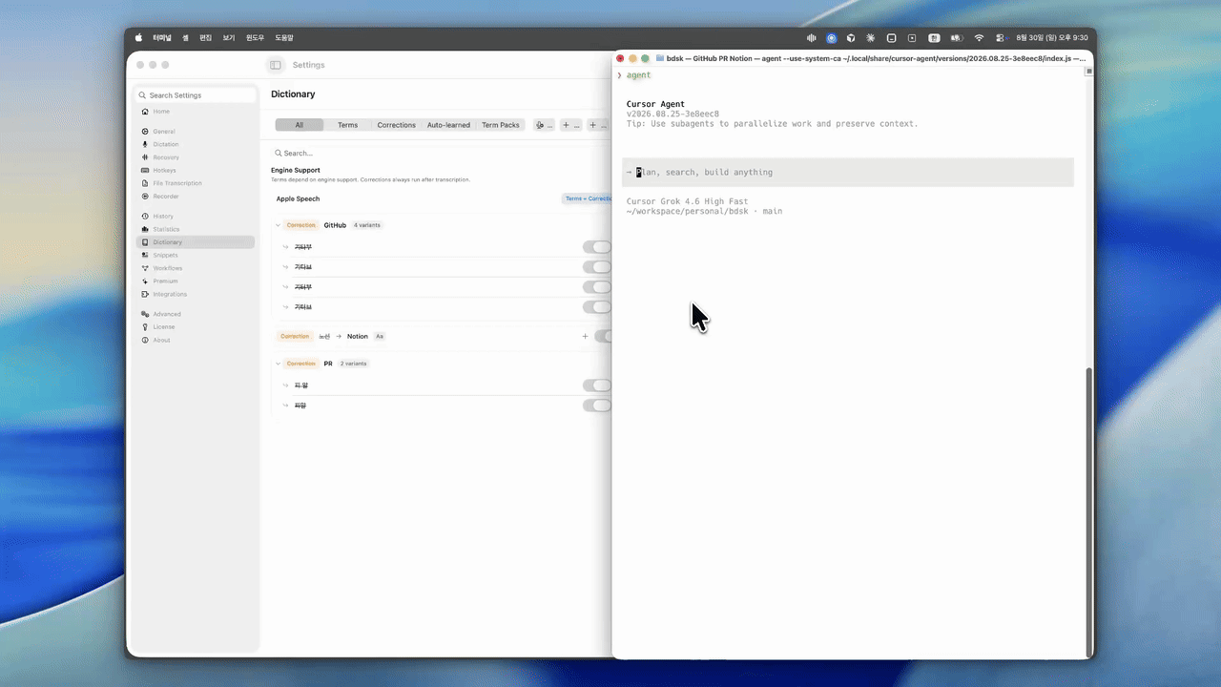Switch to the Terms tab
The height and width of the screenshot is (687, 1221).
(347, 125)
